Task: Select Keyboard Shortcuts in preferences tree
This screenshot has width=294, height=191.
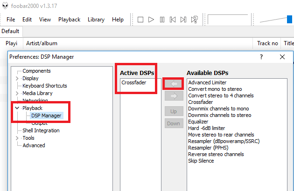Action: pyautogui.click(x=45, y=86)
